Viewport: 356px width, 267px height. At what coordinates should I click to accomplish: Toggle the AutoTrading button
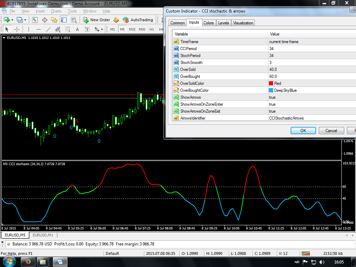coord(137,20)
